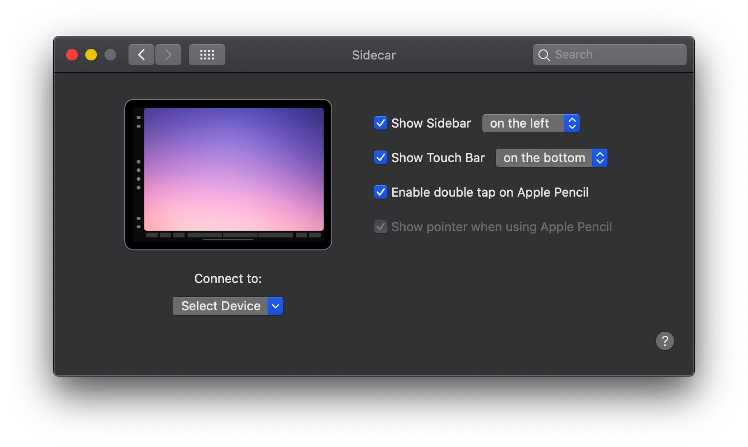Open the "on the bottom" Touch Bar dropdown
Viewport: 748px width, 447px height.
[551, 158]
